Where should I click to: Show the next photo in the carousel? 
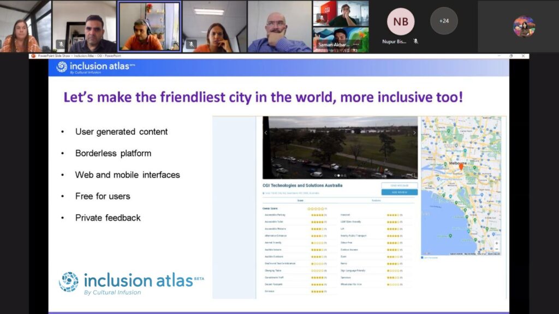click(414, 132)
